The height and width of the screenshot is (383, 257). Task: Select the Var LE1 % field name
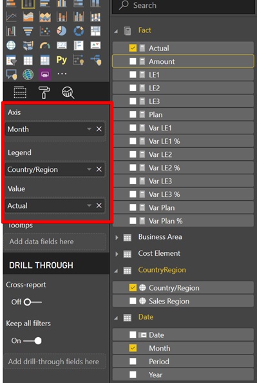(164, 141)
